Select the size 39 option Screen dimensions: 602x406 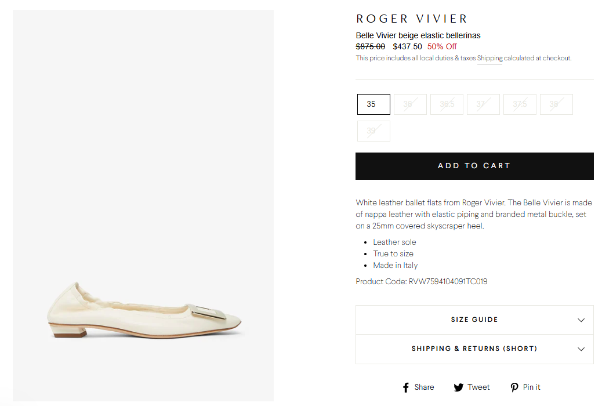tap(373, 131)
